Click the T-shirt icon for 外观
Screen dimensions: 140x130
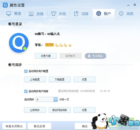pyautogui.click(x=54, y=13)
